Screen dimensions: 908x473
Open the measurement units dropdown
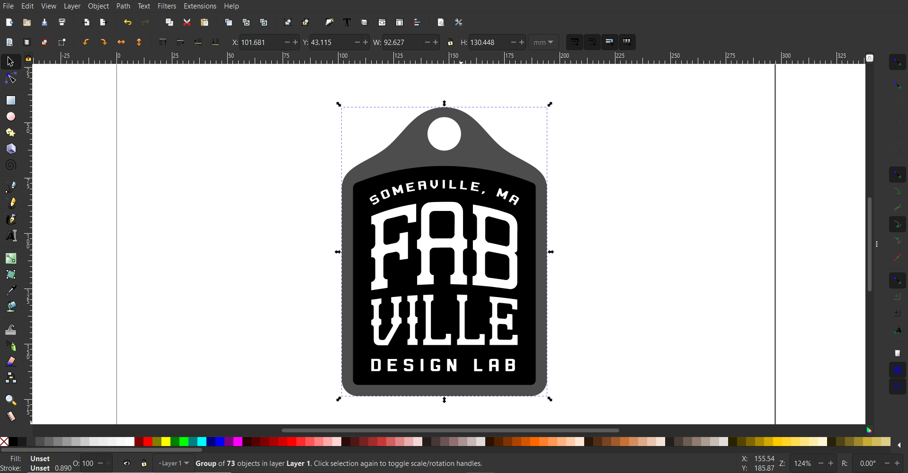[543, 42]
